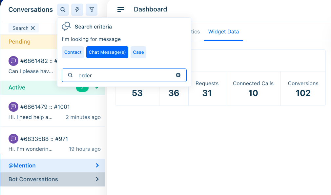This screenshot has width=331, height=195.
Task: Select the Case search criteria option
Action: click(x=138, y=52)
